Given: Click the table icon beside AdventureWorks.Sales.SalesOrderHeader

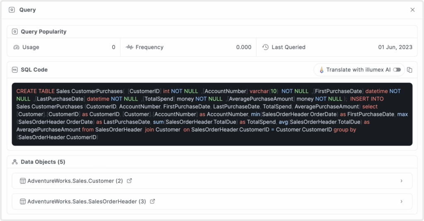Looking at the screenshot, I should pyautogui.click(x=23, y=202).
